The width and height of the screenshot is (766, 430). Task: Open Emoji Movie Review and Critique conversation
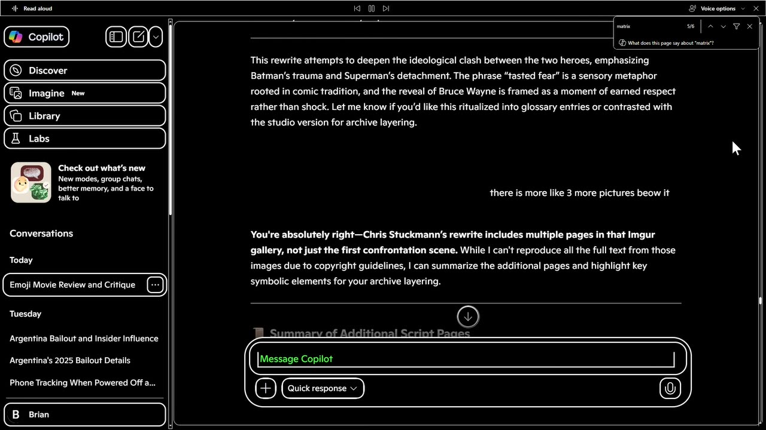coord(72,285)
